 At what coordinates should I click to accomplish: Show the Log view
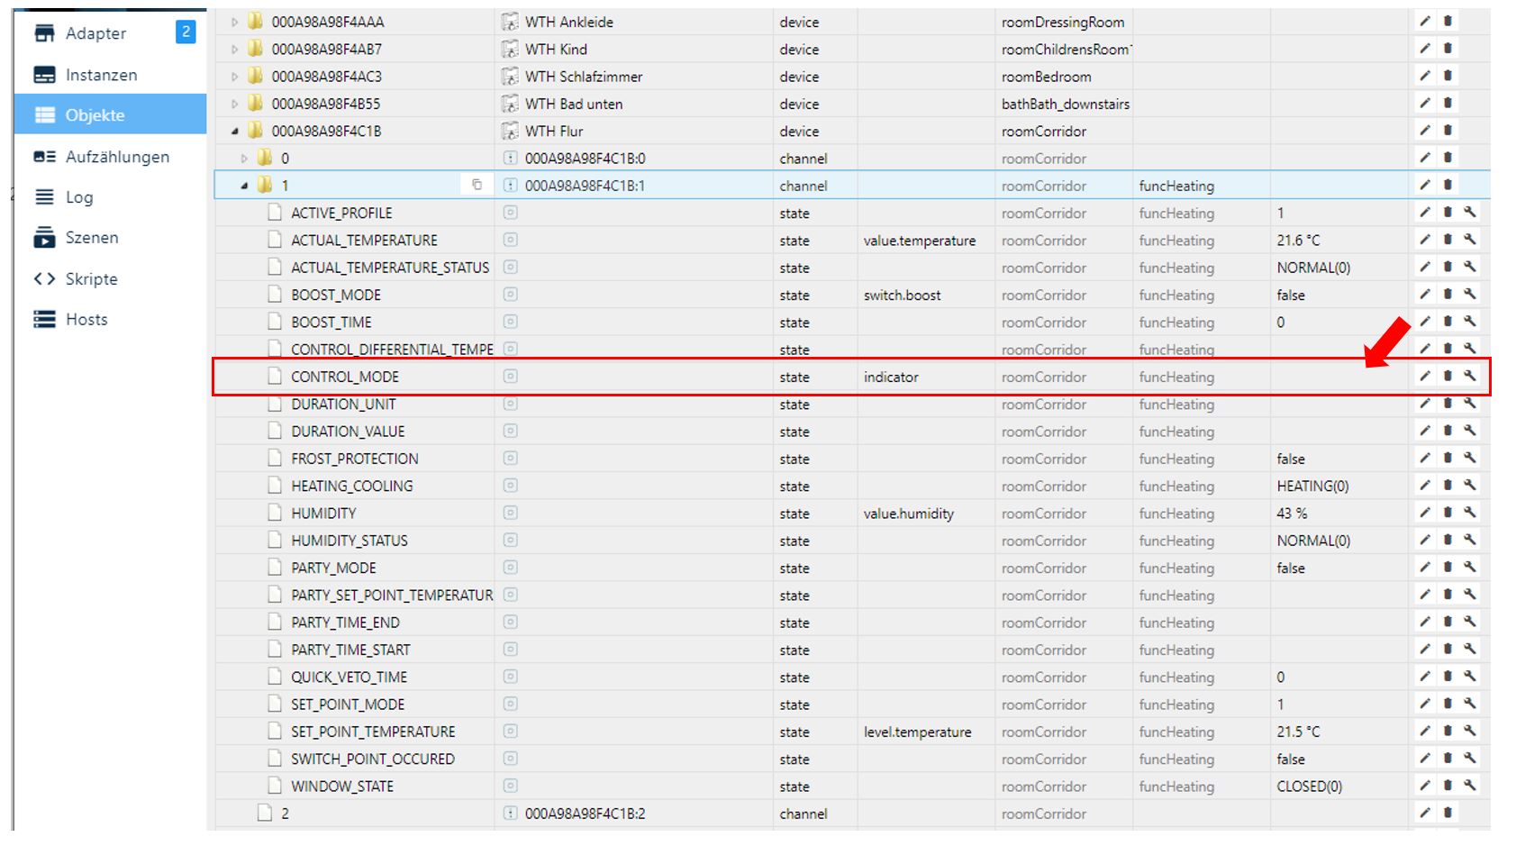tap(79, 197)
